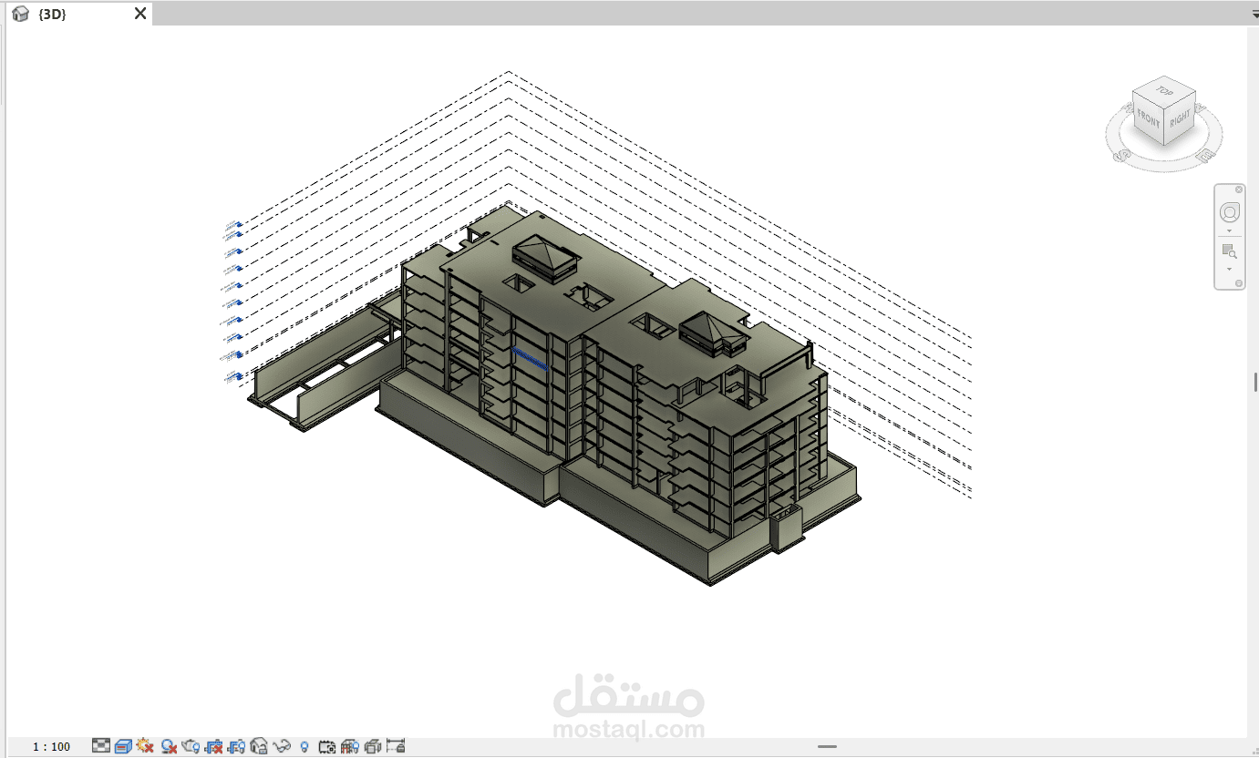Open the view tabs list arrow

1254,15
